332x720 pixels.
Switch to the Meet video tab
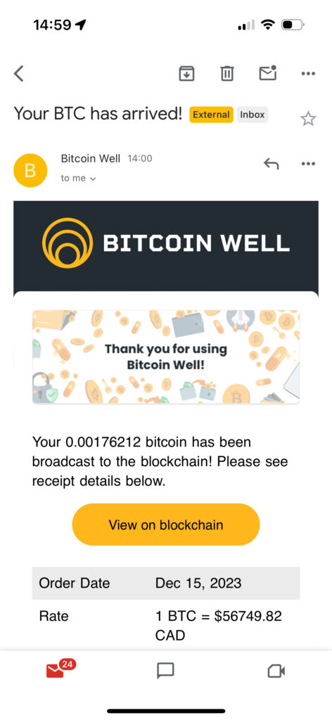276,671
